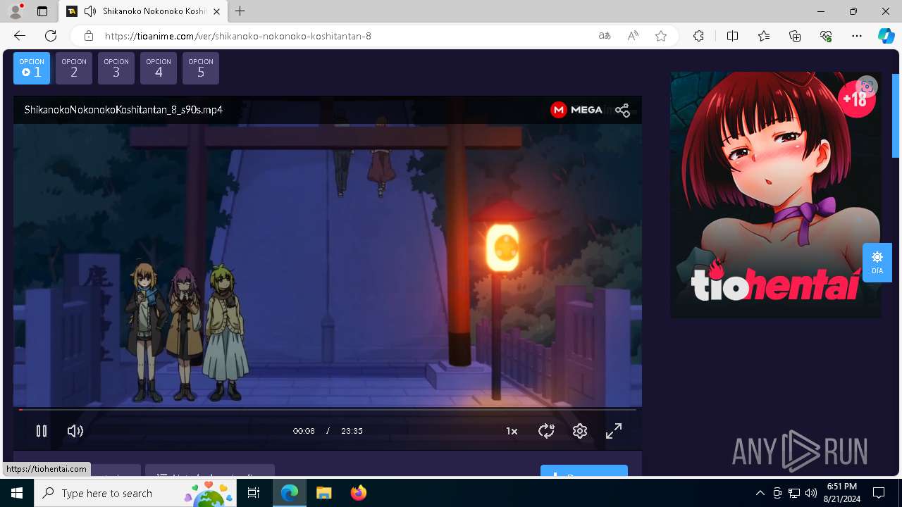Open Microsoft Edge from taskbar
Image resolution: width=902 pixels, height=507 pixels.
(290, 493)
